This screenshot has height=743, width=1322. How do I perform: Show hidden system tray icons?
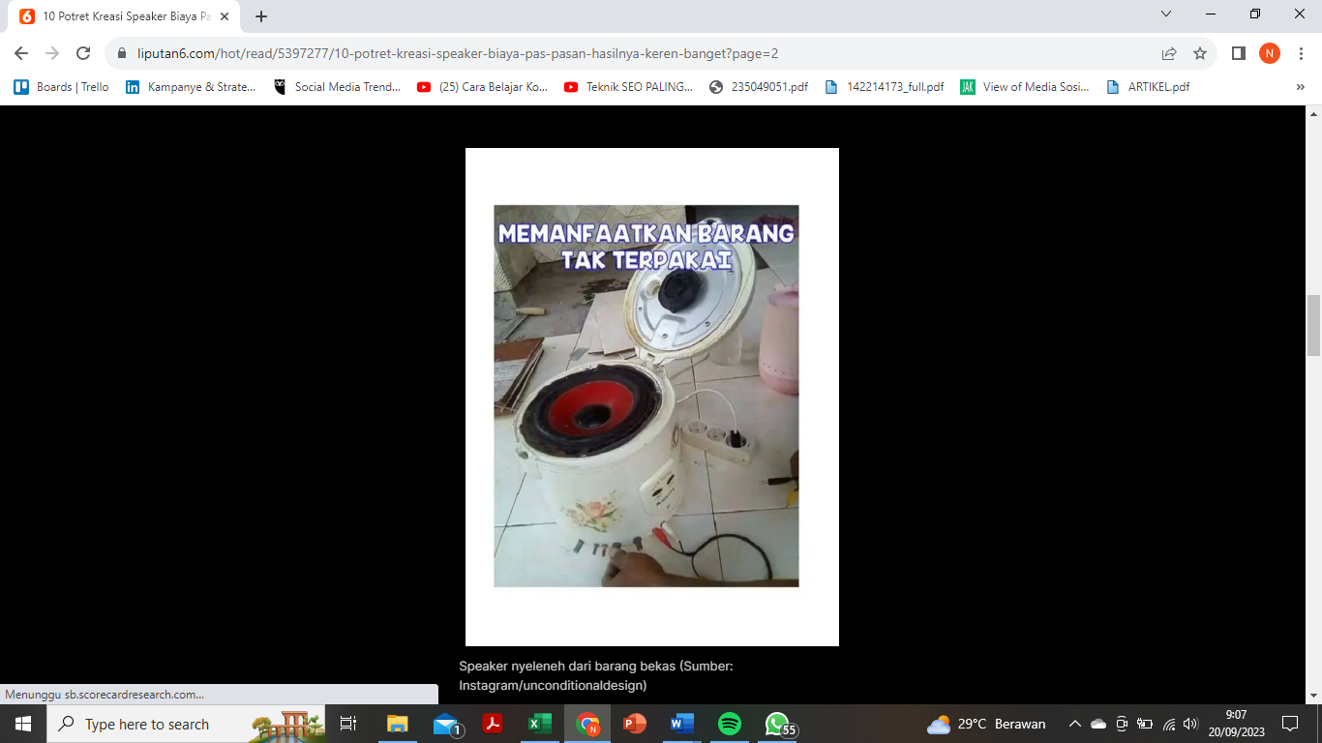point(1074,724)
